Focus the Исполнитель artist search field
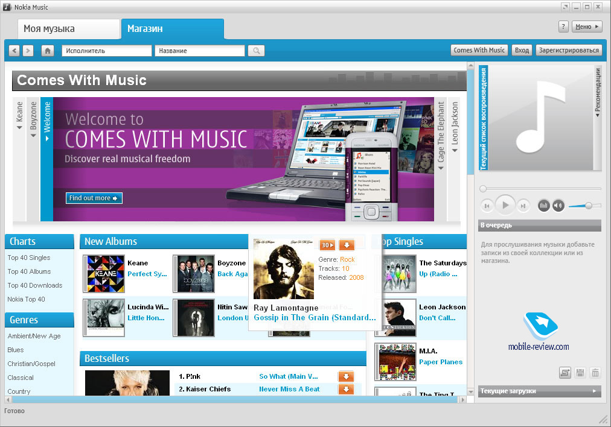The width and height of the screenshot is (611, 427). point(106,51)
